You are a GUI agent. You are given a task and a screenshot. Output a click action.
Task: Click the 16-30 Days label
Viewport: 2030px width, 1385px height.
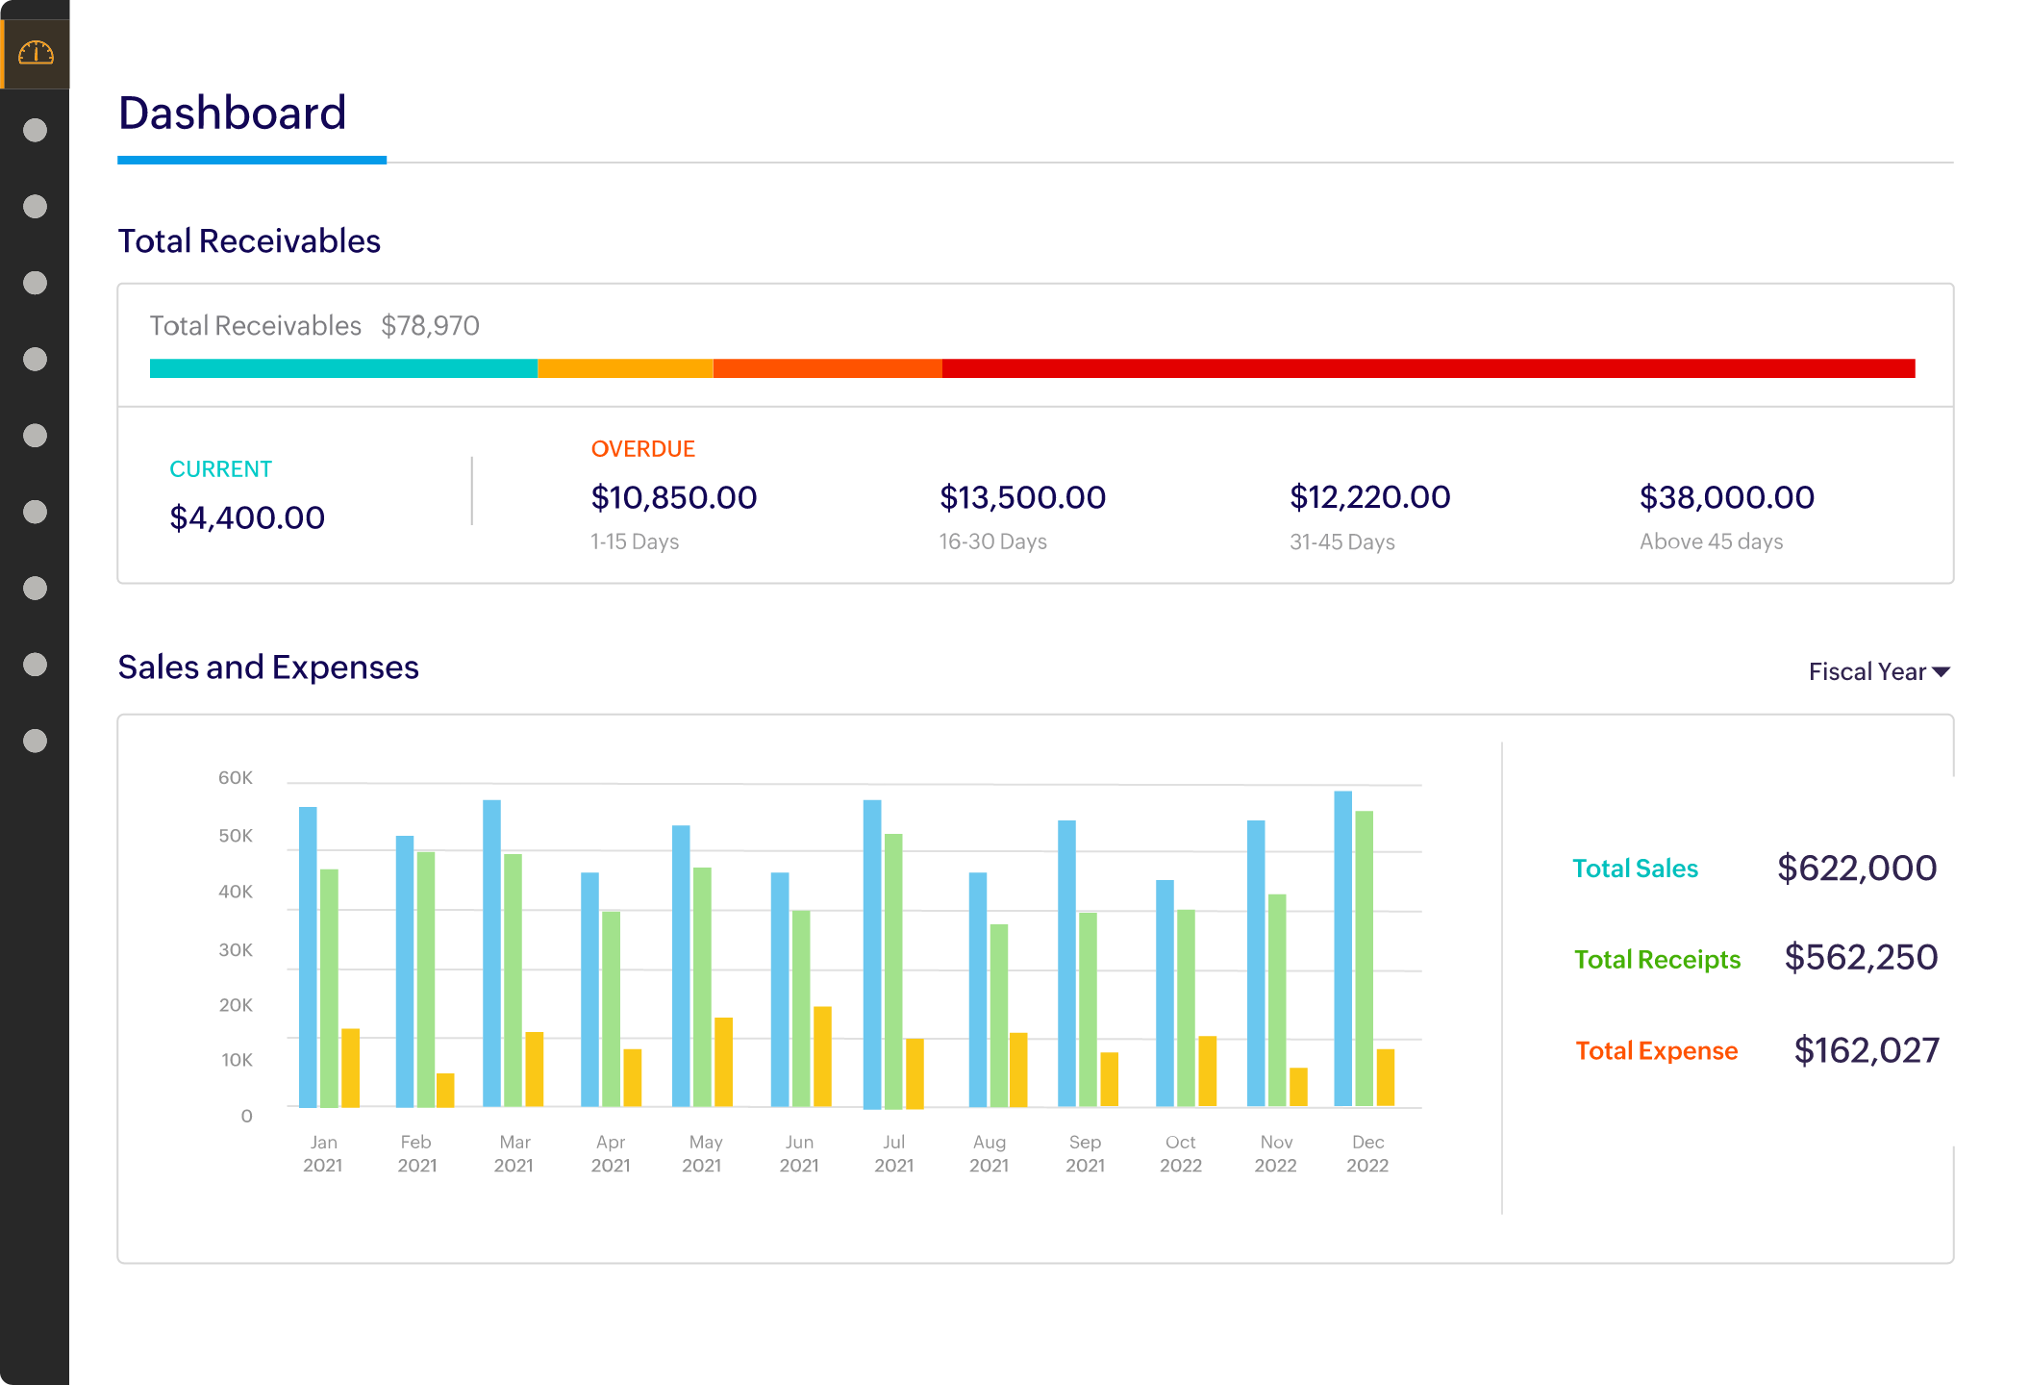click(992, 541)
